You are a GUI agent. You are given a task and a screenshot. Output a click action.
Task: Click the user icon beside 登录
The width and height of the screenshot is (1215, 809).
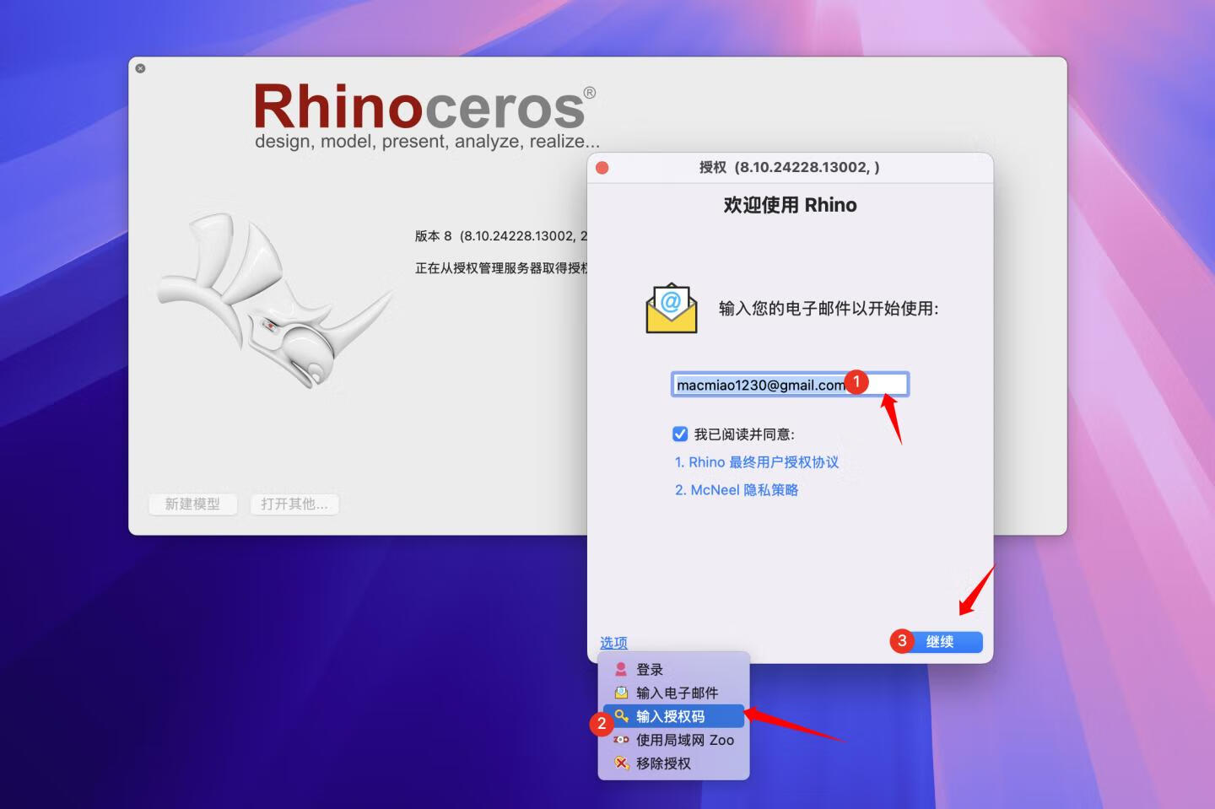pyautogui.click(x=621, y=669)
